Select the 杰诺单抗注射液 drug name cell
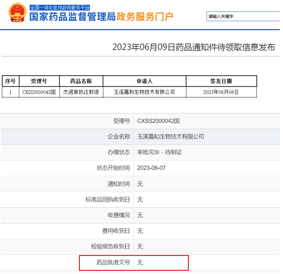The height and width of the screenshot is (274, 283). [81, 92]
